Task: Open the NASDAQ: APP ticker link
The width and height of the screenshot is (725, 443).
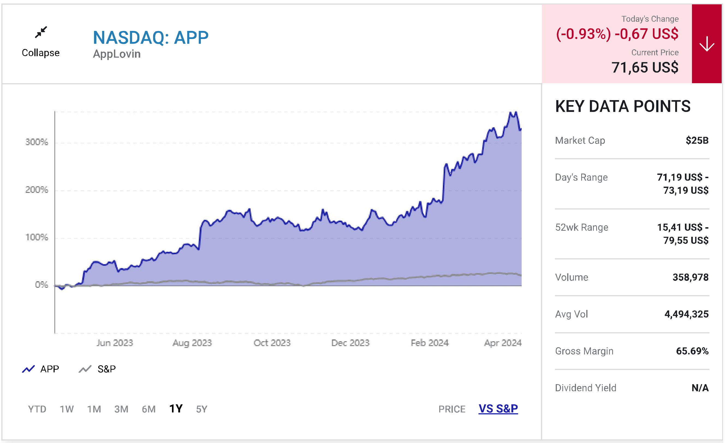Action: click(151, 38)
